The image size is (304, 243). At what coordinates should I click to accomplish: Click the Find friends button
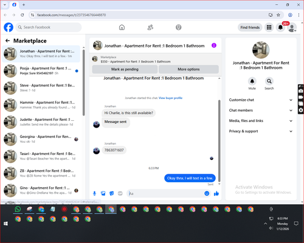click(250, 27)
